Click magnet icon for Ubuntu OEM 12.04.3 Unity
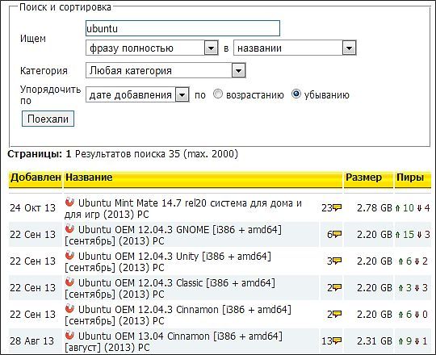 [x=69, y=255]
